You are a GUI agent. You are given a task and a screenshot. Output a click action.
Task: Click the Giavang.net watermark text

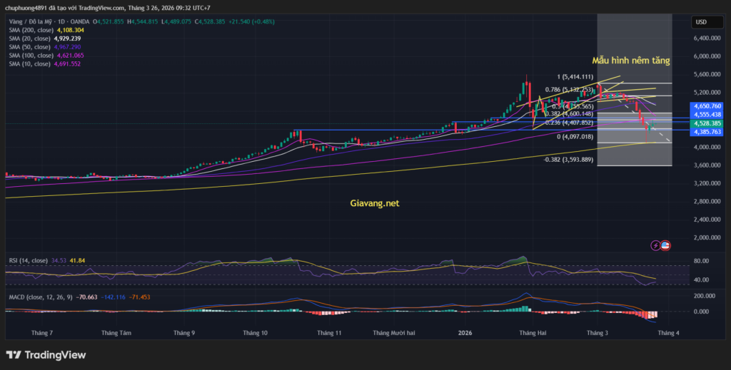pyautogui.click(x=375, y=203)
